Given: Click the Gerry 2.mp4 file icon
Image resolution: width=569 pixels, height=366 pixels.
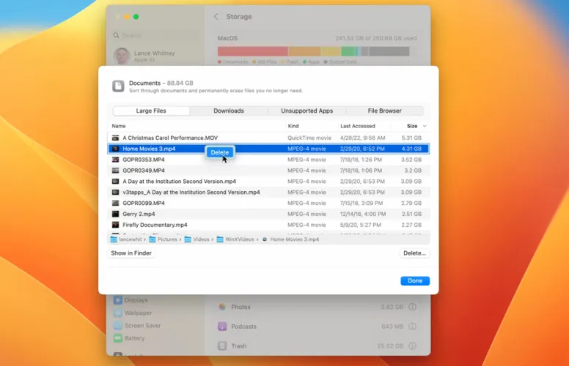Looking at the screenshot, I should [x=115, y=214].
